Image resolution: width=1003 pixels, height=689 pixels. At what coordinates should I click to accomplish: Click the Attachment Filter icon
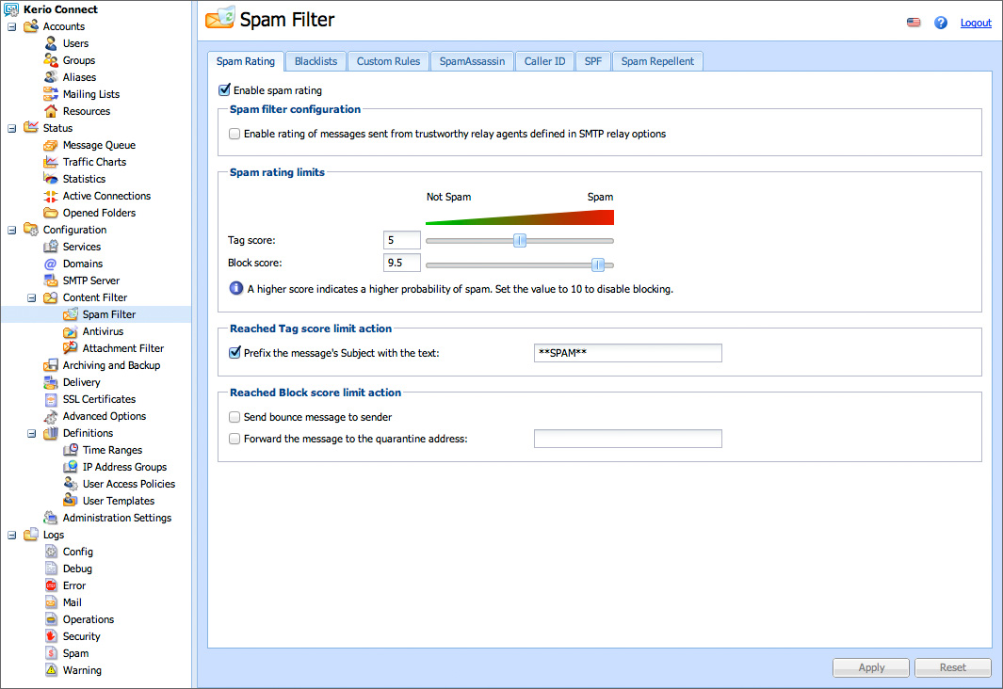click(x=71, y=348)
